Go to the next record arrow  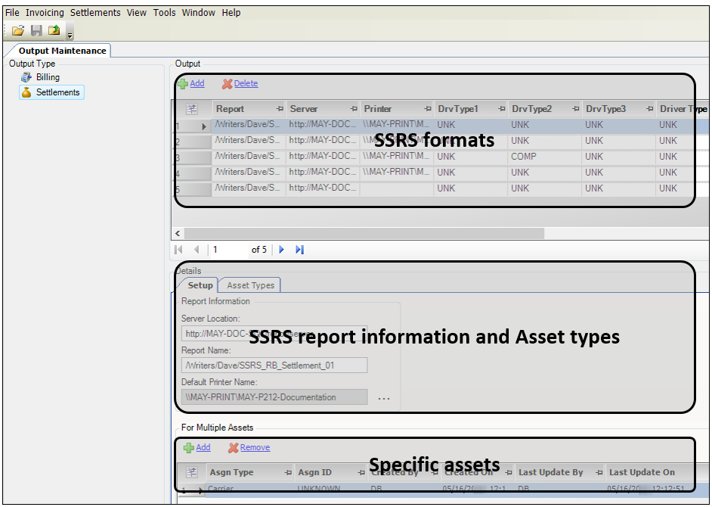coord(282,250)
